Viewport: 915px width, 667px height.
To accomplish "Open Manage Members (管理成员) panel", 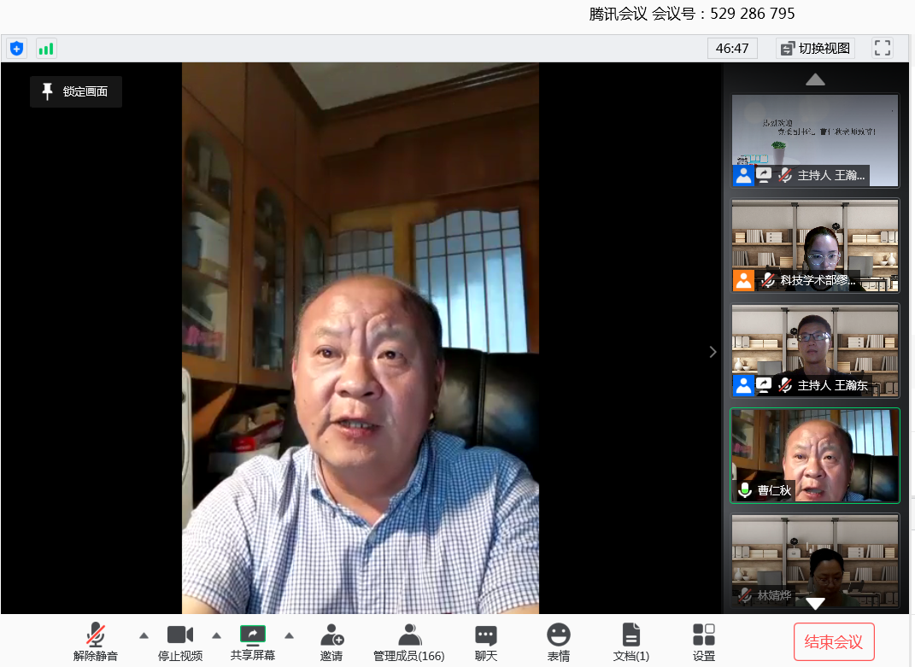I will tap(408, 642).
